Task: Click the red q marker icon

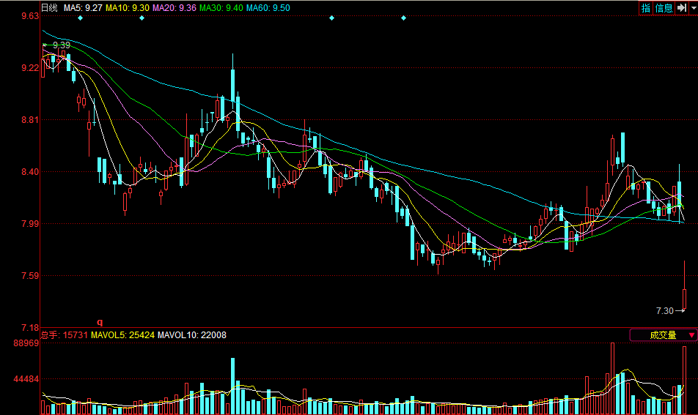Action: [100, 321]
